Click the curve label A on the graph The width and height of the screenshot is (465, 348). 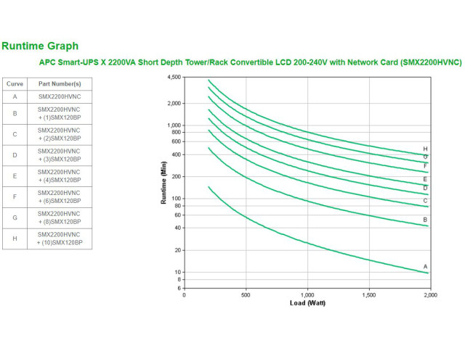coord(425,267)
